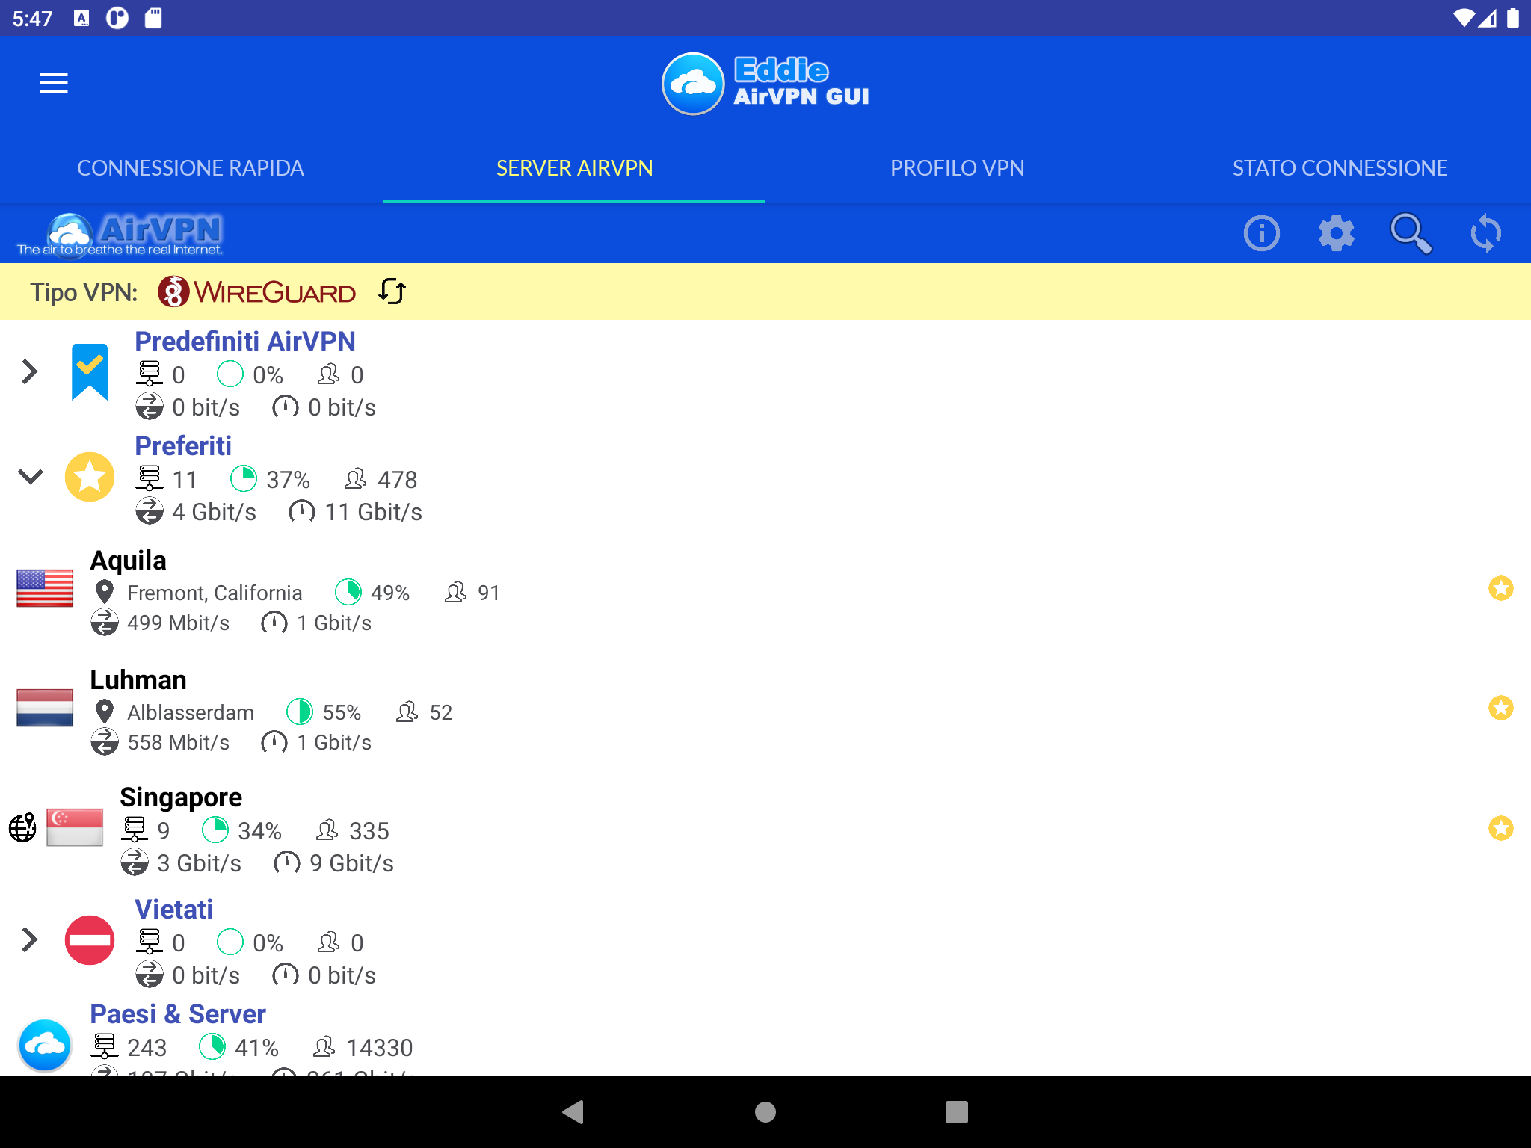Tap the Paesi & Server cloud icon

(45, 1045)
